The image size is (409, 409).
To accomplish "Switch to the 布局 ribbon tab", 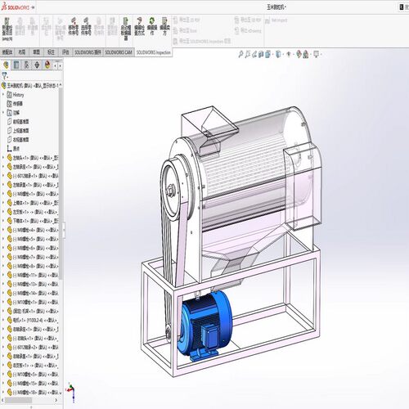I will point(22,52).
